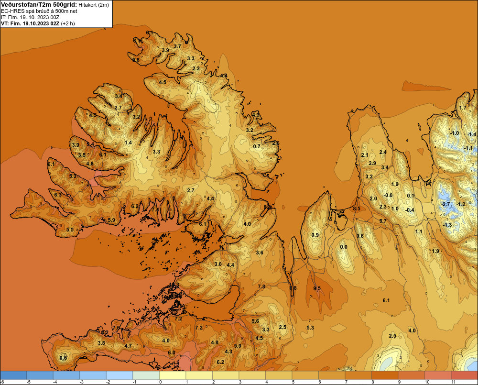Click the legend swatch between 8 and 9
Image resolution: width=478 pixels, height=385 pixels.
pyautogui.click(x=385, y=375)
